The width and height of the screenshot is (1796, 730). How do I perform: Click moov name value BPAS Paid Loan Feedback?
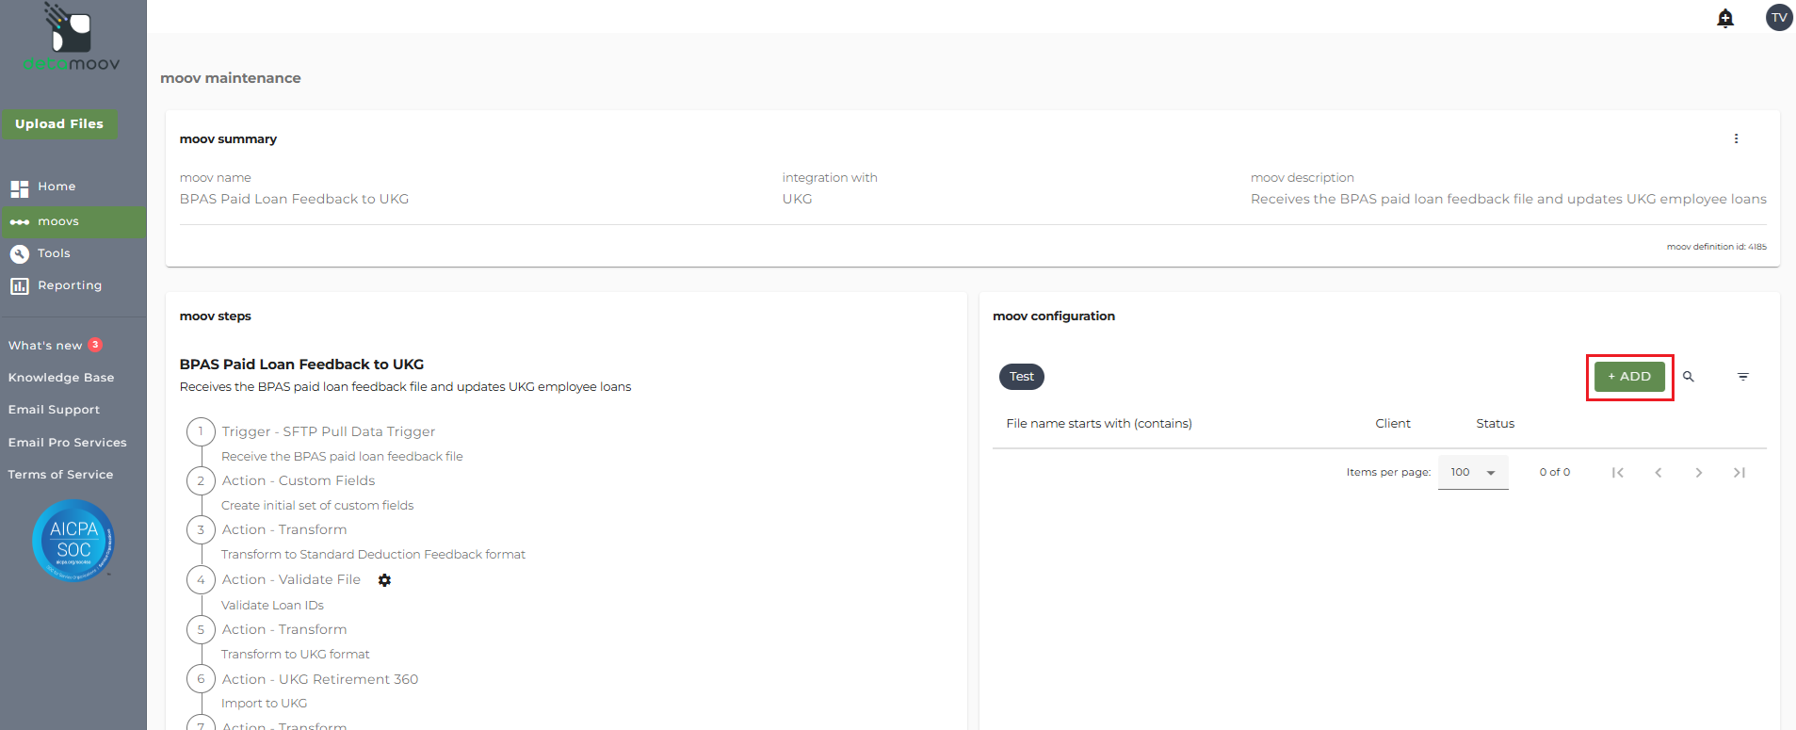coord(294,199)
